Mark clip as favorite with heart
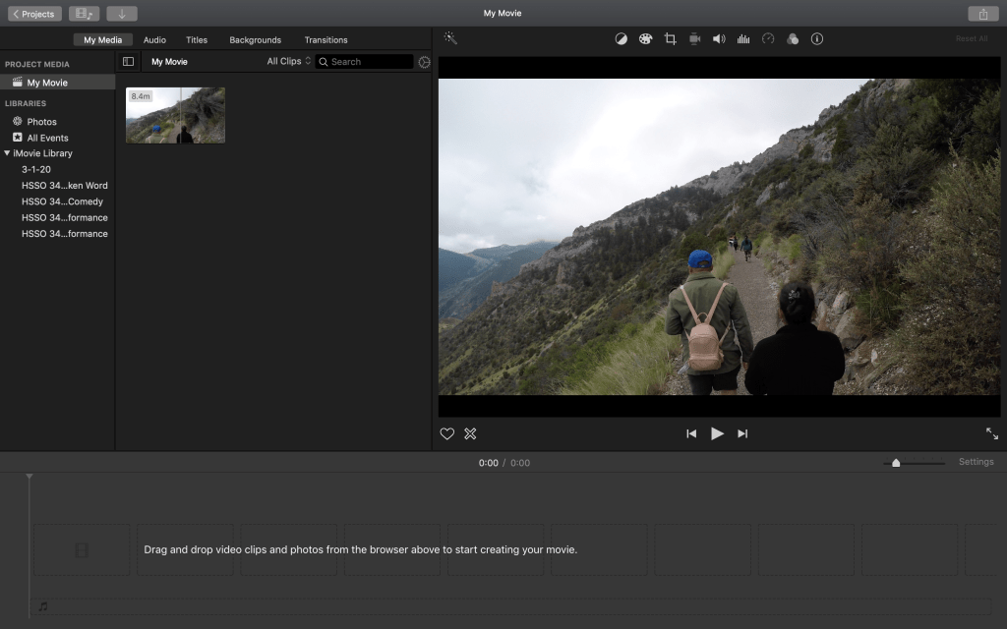Image resolution: width=1007 pixels, height=629 pixels. (x=446, y=433)
